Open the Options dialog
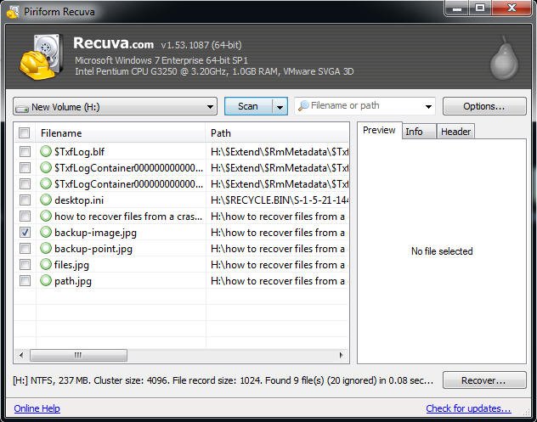Screen dimensions: 537x422 (x=484, y=106)
